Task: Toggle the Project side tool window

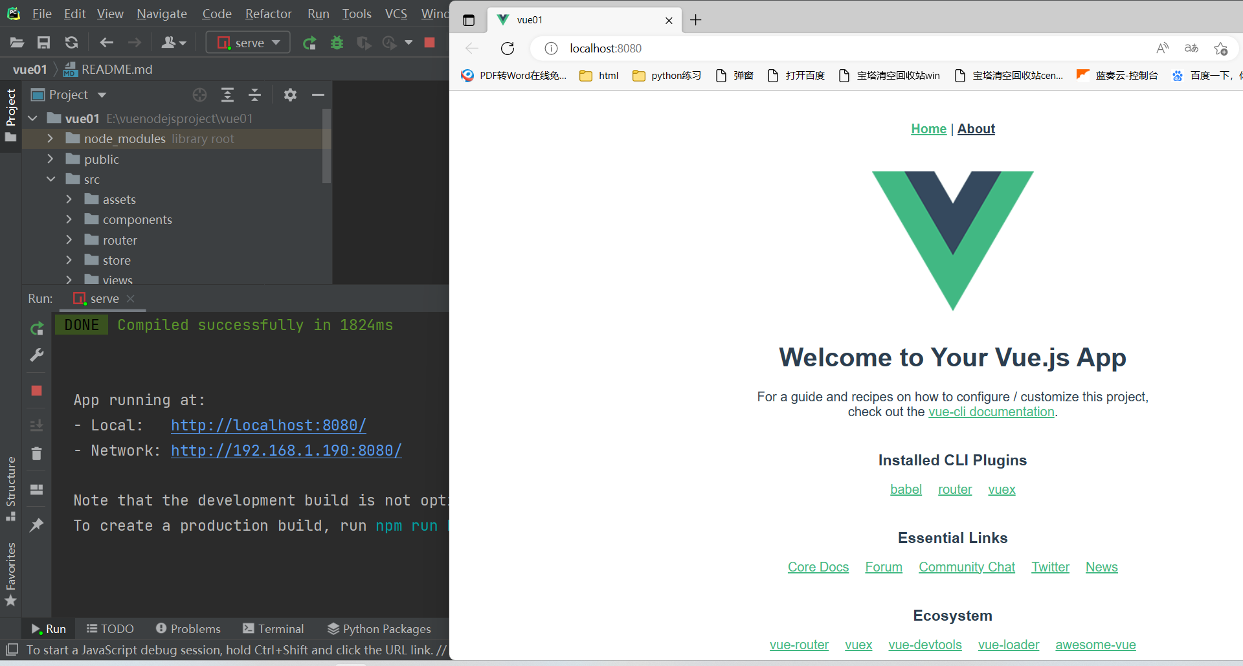Action: point(10,115)
